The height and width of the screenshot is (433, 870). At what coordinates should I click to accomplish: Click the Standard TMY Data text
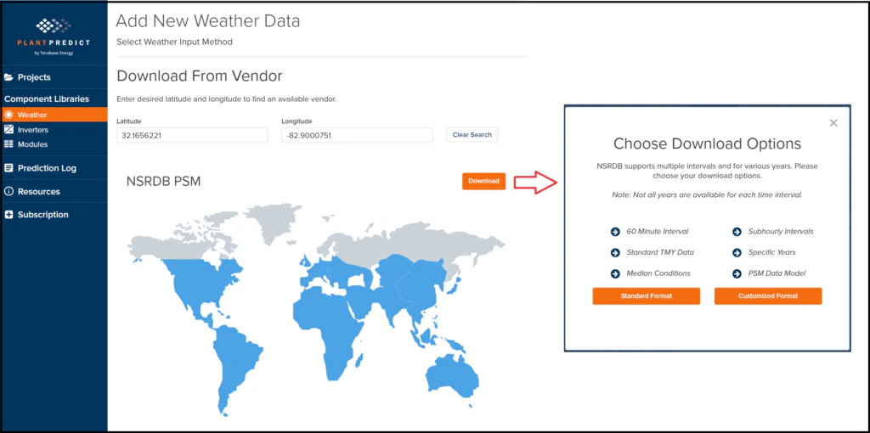[x=660, y=253]
